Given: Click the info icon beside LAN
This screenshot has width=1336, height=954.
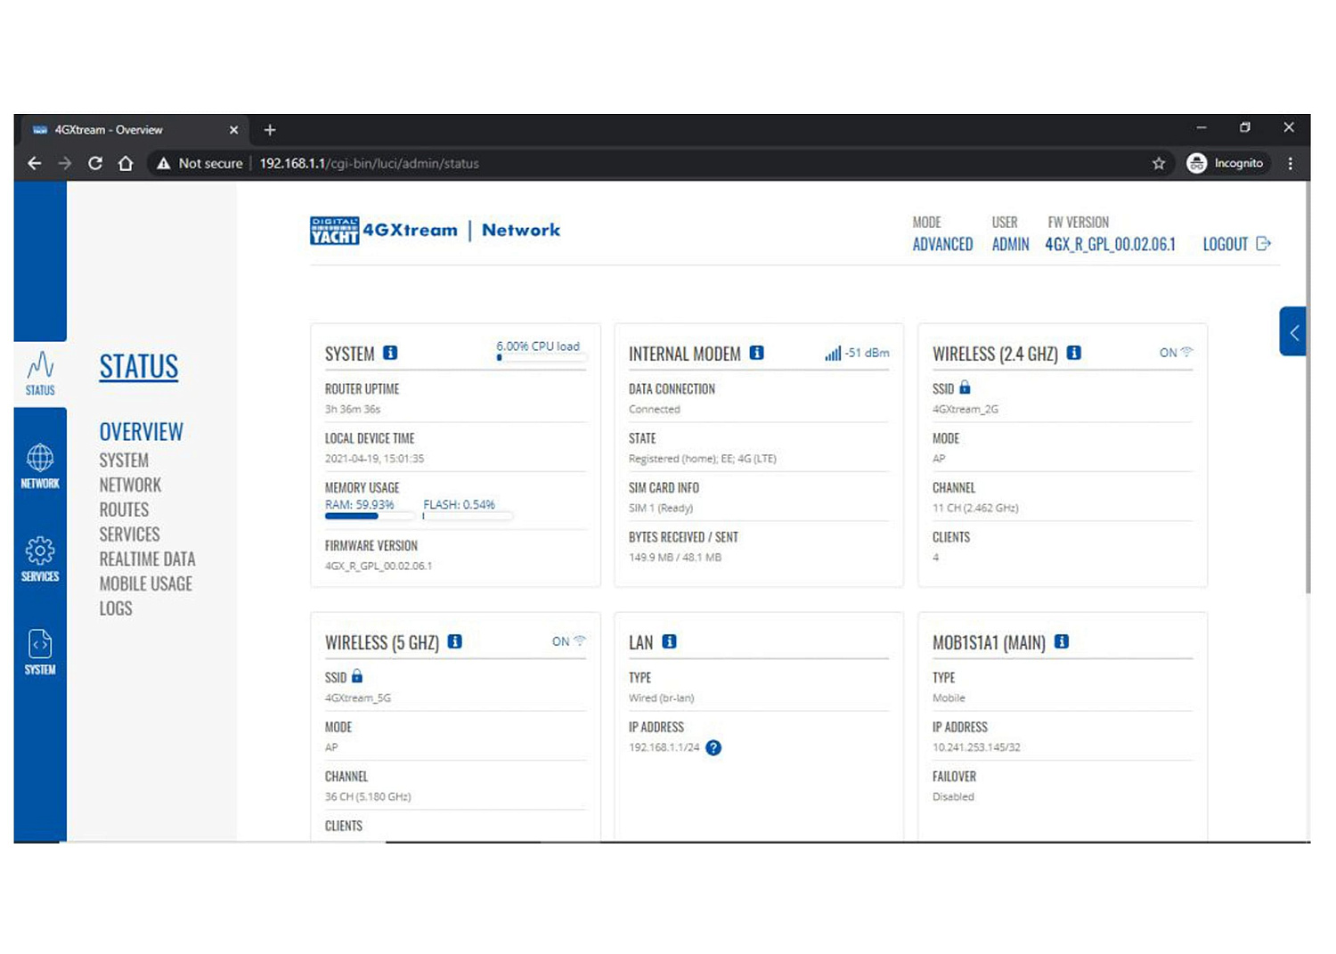Looking at the screenshot, I should click(x=670, y=641).
